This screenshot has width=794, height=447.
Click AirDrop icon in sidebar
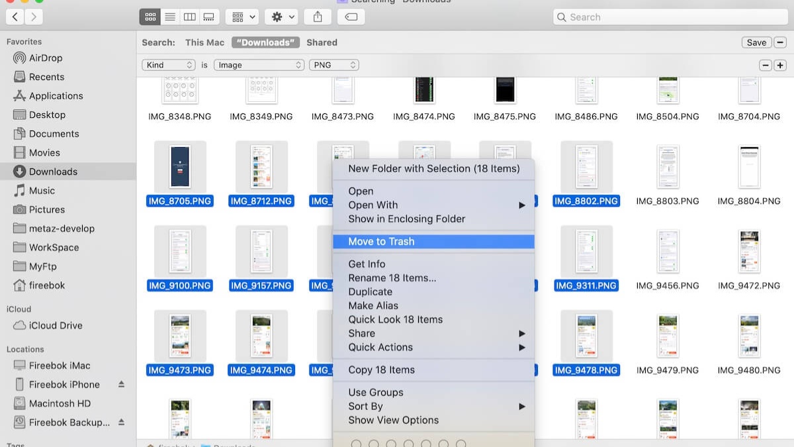pyautogui.click(x=20, y=58)
